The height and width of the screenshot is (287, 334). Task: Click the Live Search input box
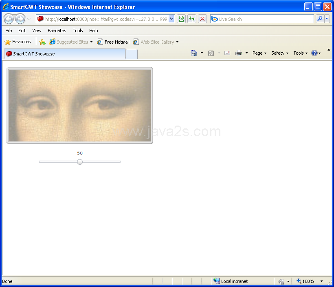[x=262, y=19]
